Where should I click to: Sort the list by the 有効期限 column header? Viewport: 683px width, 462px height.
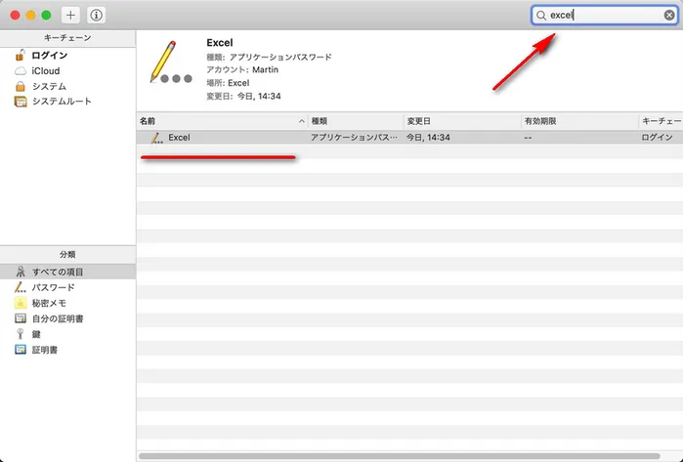[x=579, y=121]
